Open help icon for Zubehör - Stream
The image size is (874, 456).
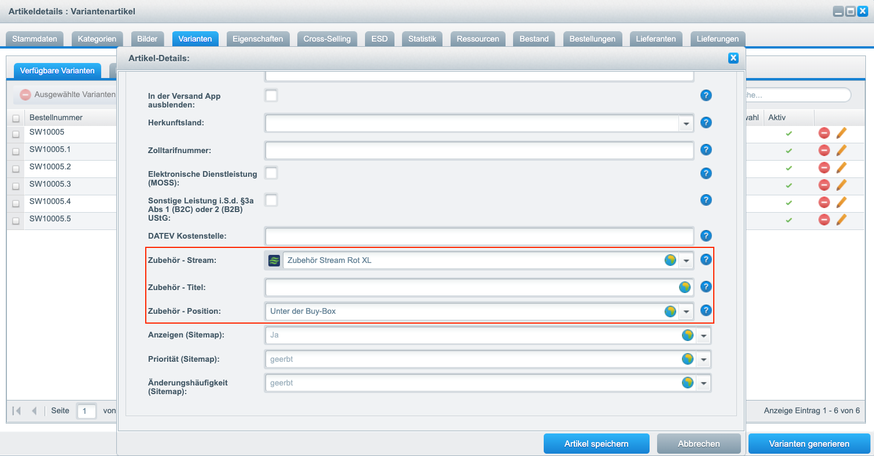tap(706, 260)
